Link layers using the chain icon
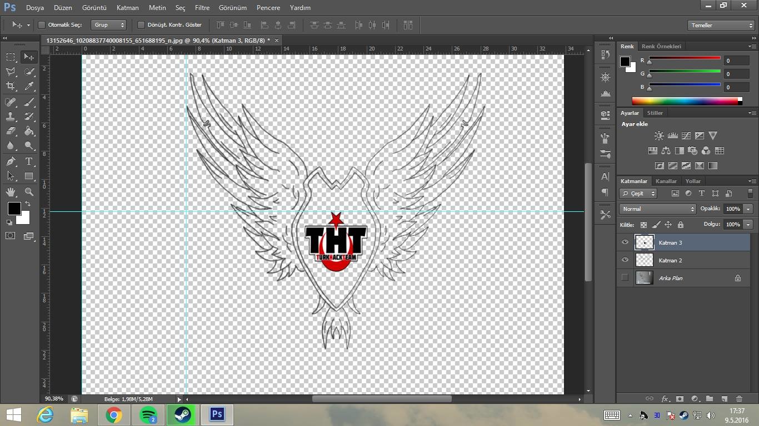Image resolution: width=759 pixels, height=426 pixels. [649, 399]
